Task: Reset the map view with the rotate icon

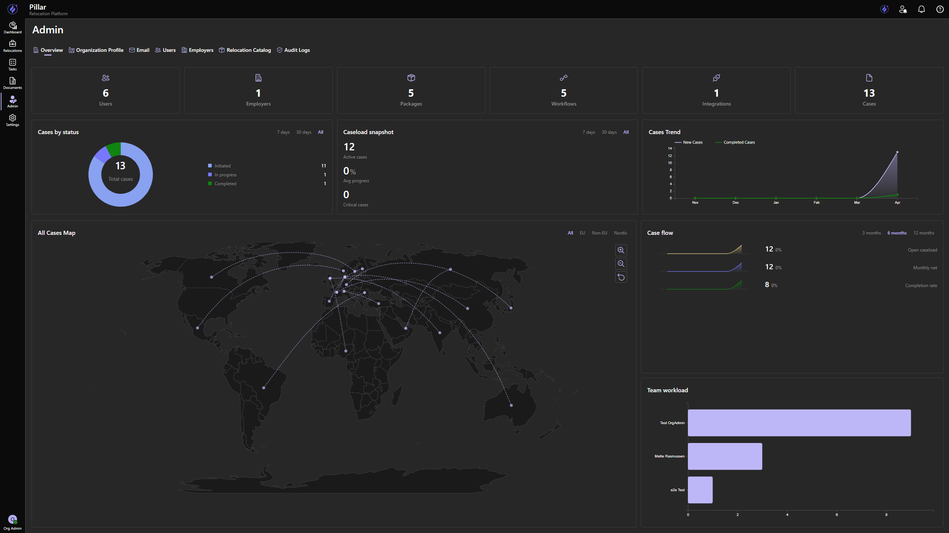Action: [621, 277]
